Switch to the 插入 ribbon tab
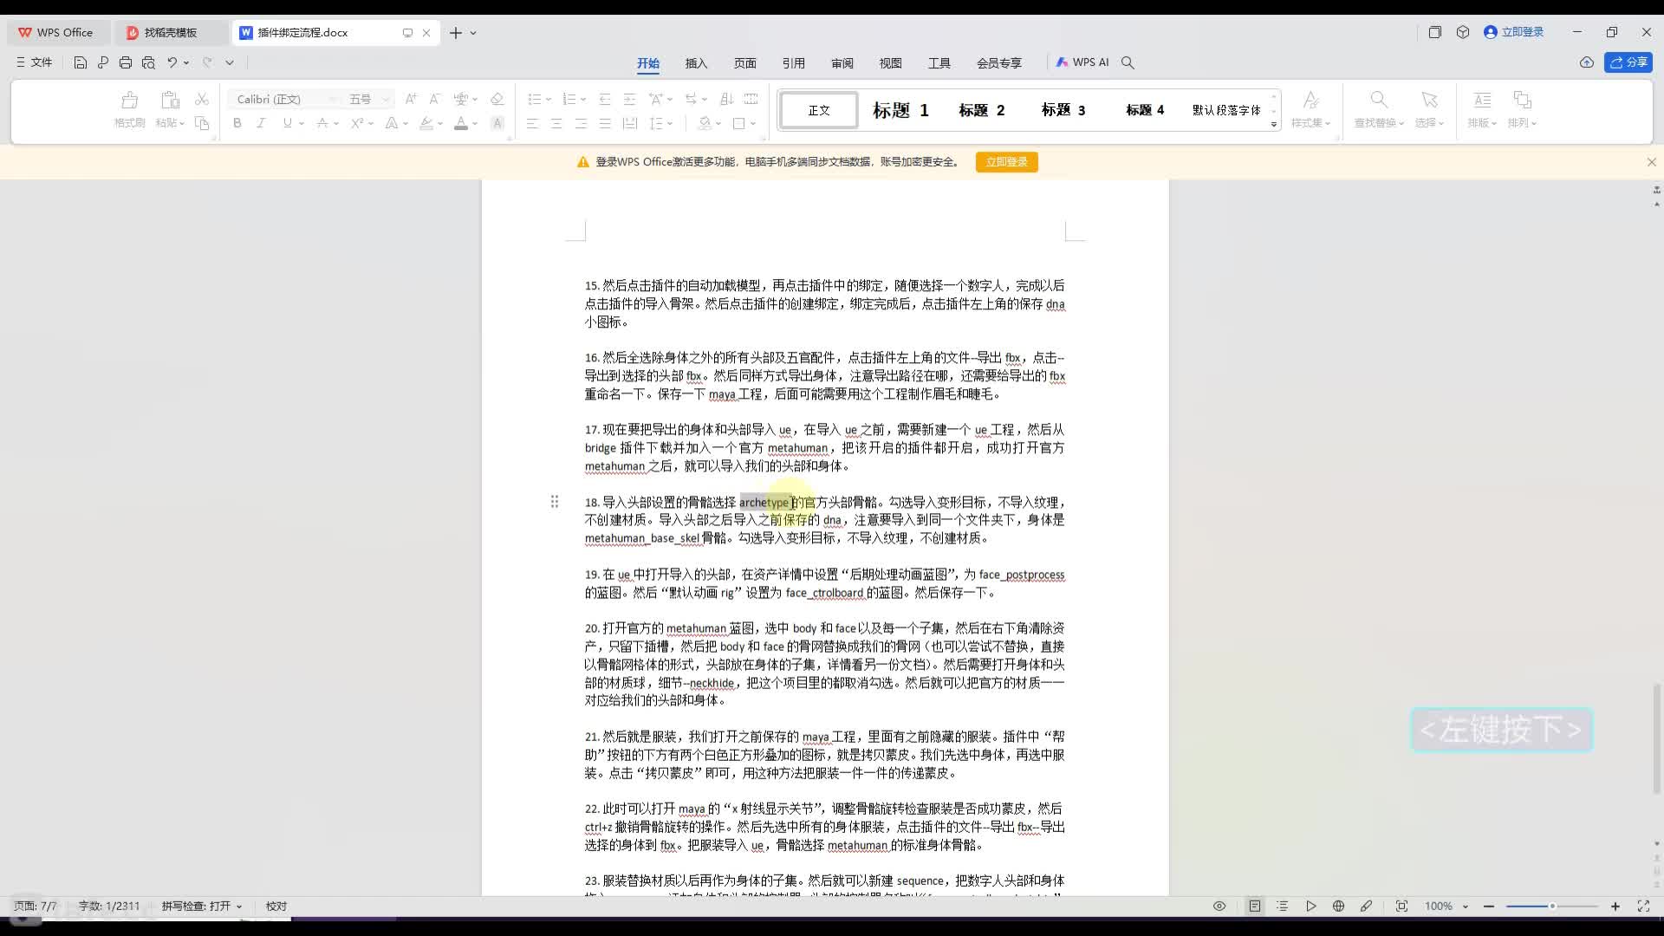This screenshot has width=1664, height=936. click(x=696, y=62)
